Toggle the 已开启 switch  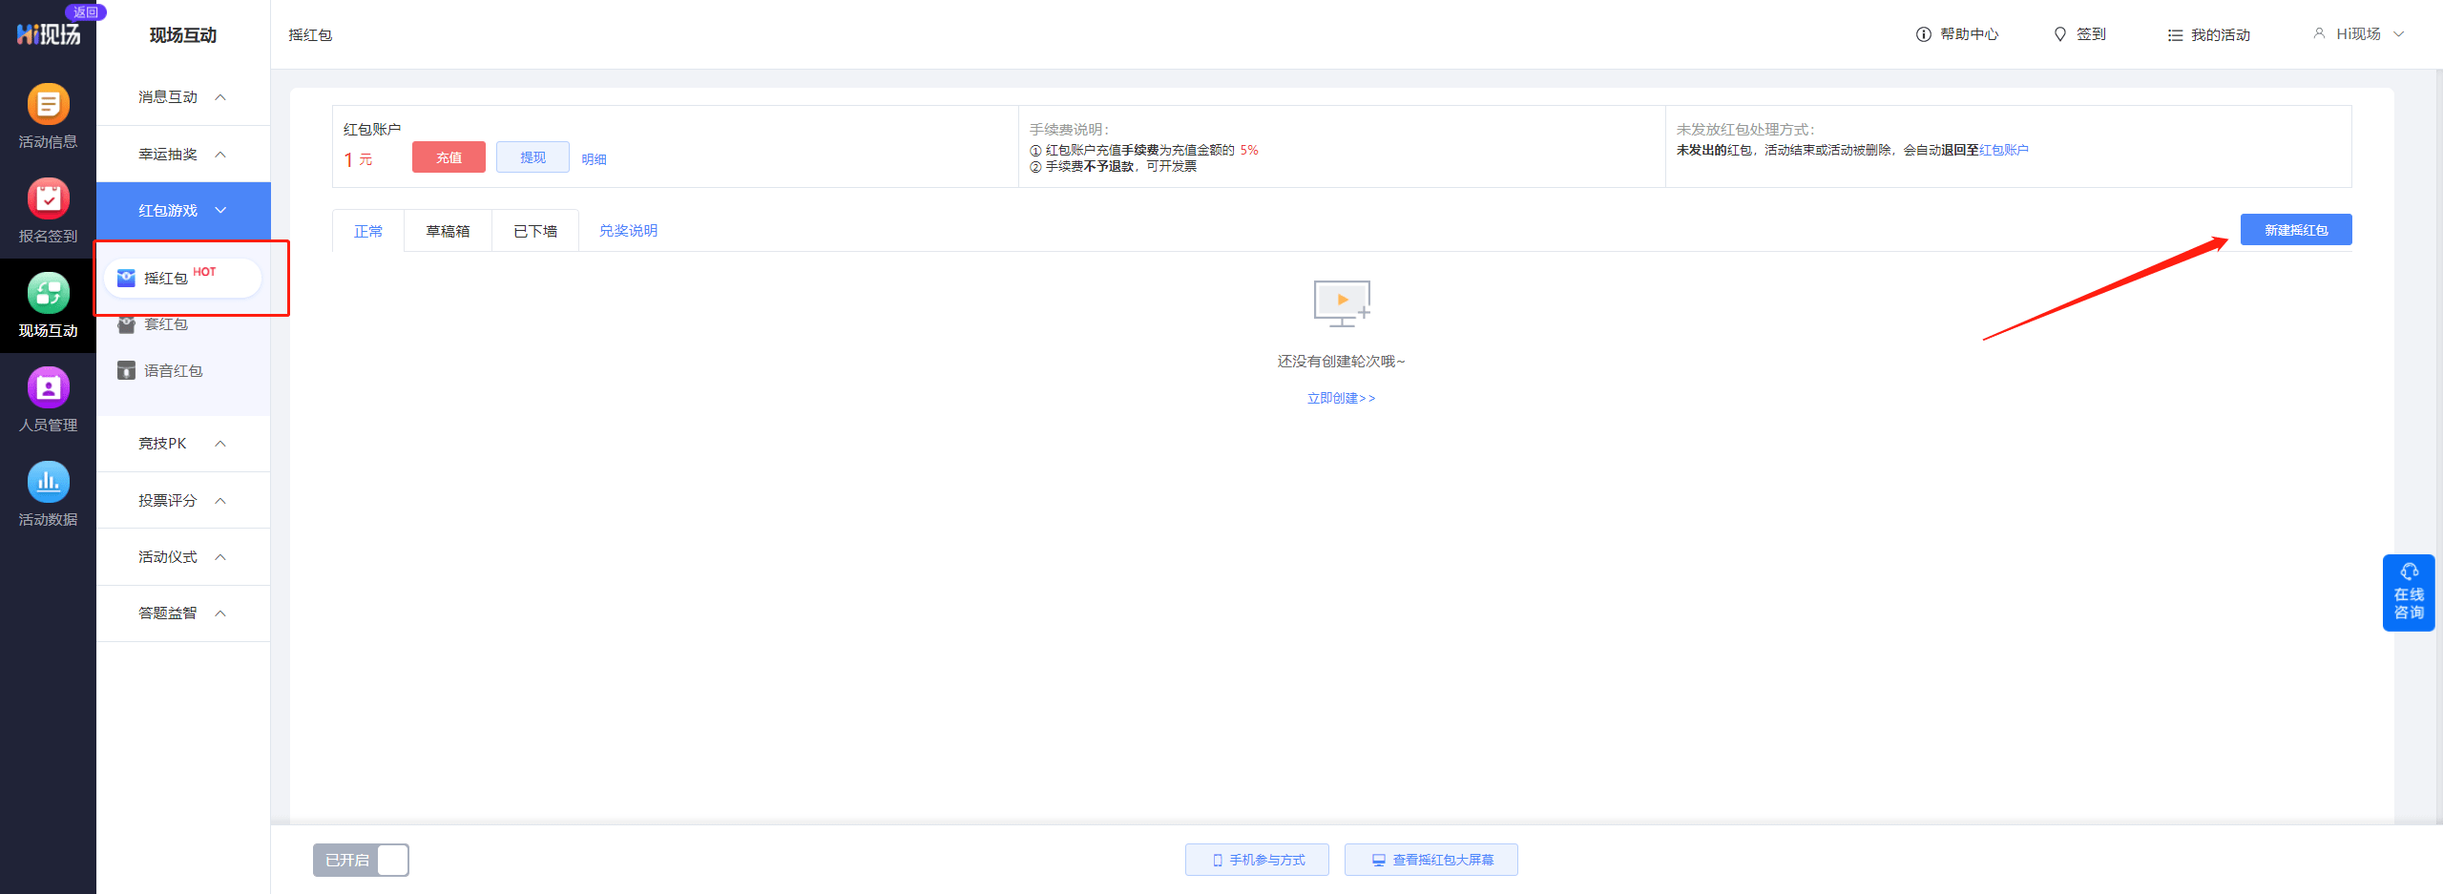[x=361, y=860]
